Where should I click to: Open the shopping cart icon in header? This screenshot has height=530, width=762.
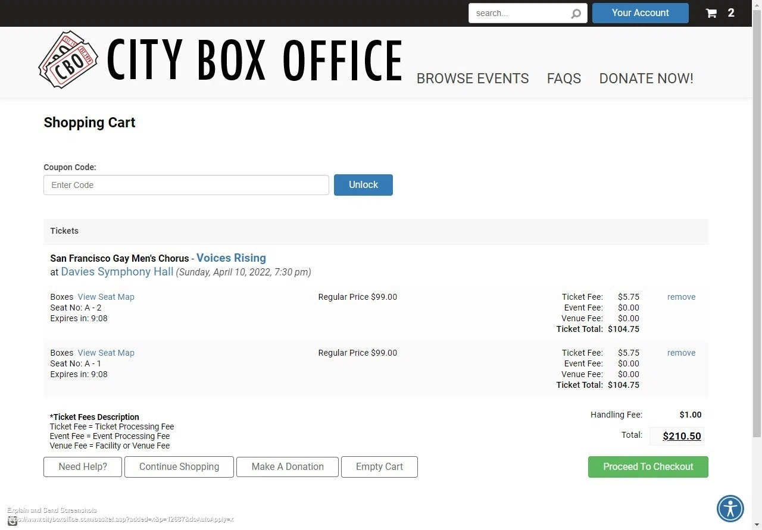pyautogui.click(x=711, y=13)
